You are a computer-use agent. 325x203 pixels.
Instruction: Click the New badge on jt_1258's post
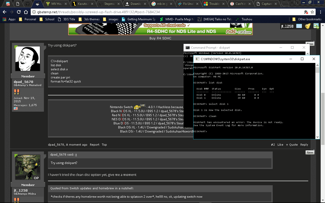310,153
